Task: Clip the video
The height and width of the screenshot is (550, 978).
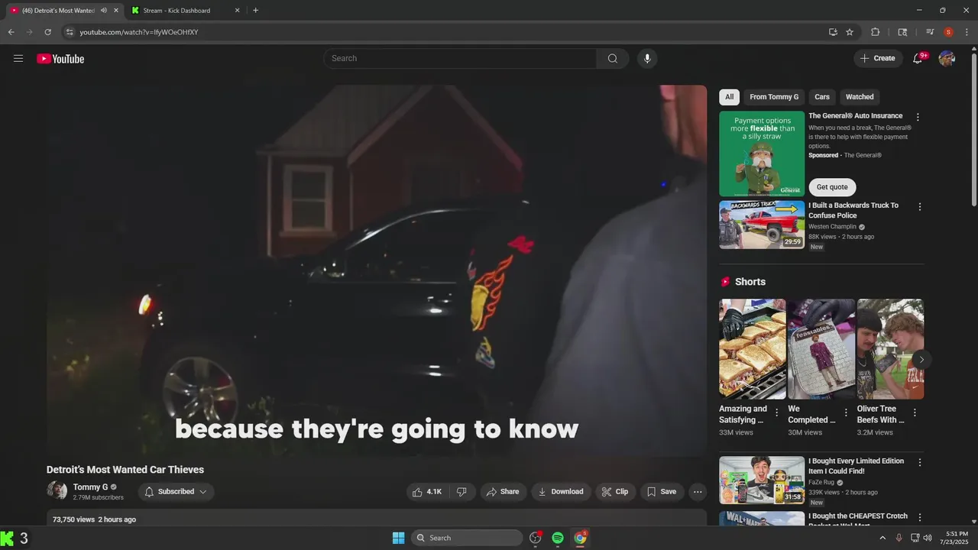Action: tap(615, 492)
